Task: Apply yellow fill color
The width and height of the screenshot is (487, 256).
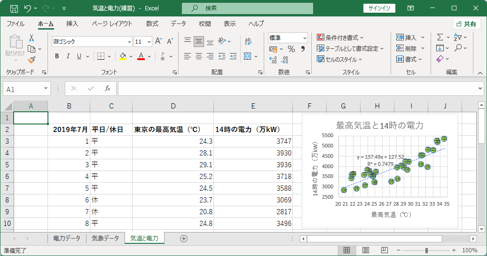Action: click(123, 56)
